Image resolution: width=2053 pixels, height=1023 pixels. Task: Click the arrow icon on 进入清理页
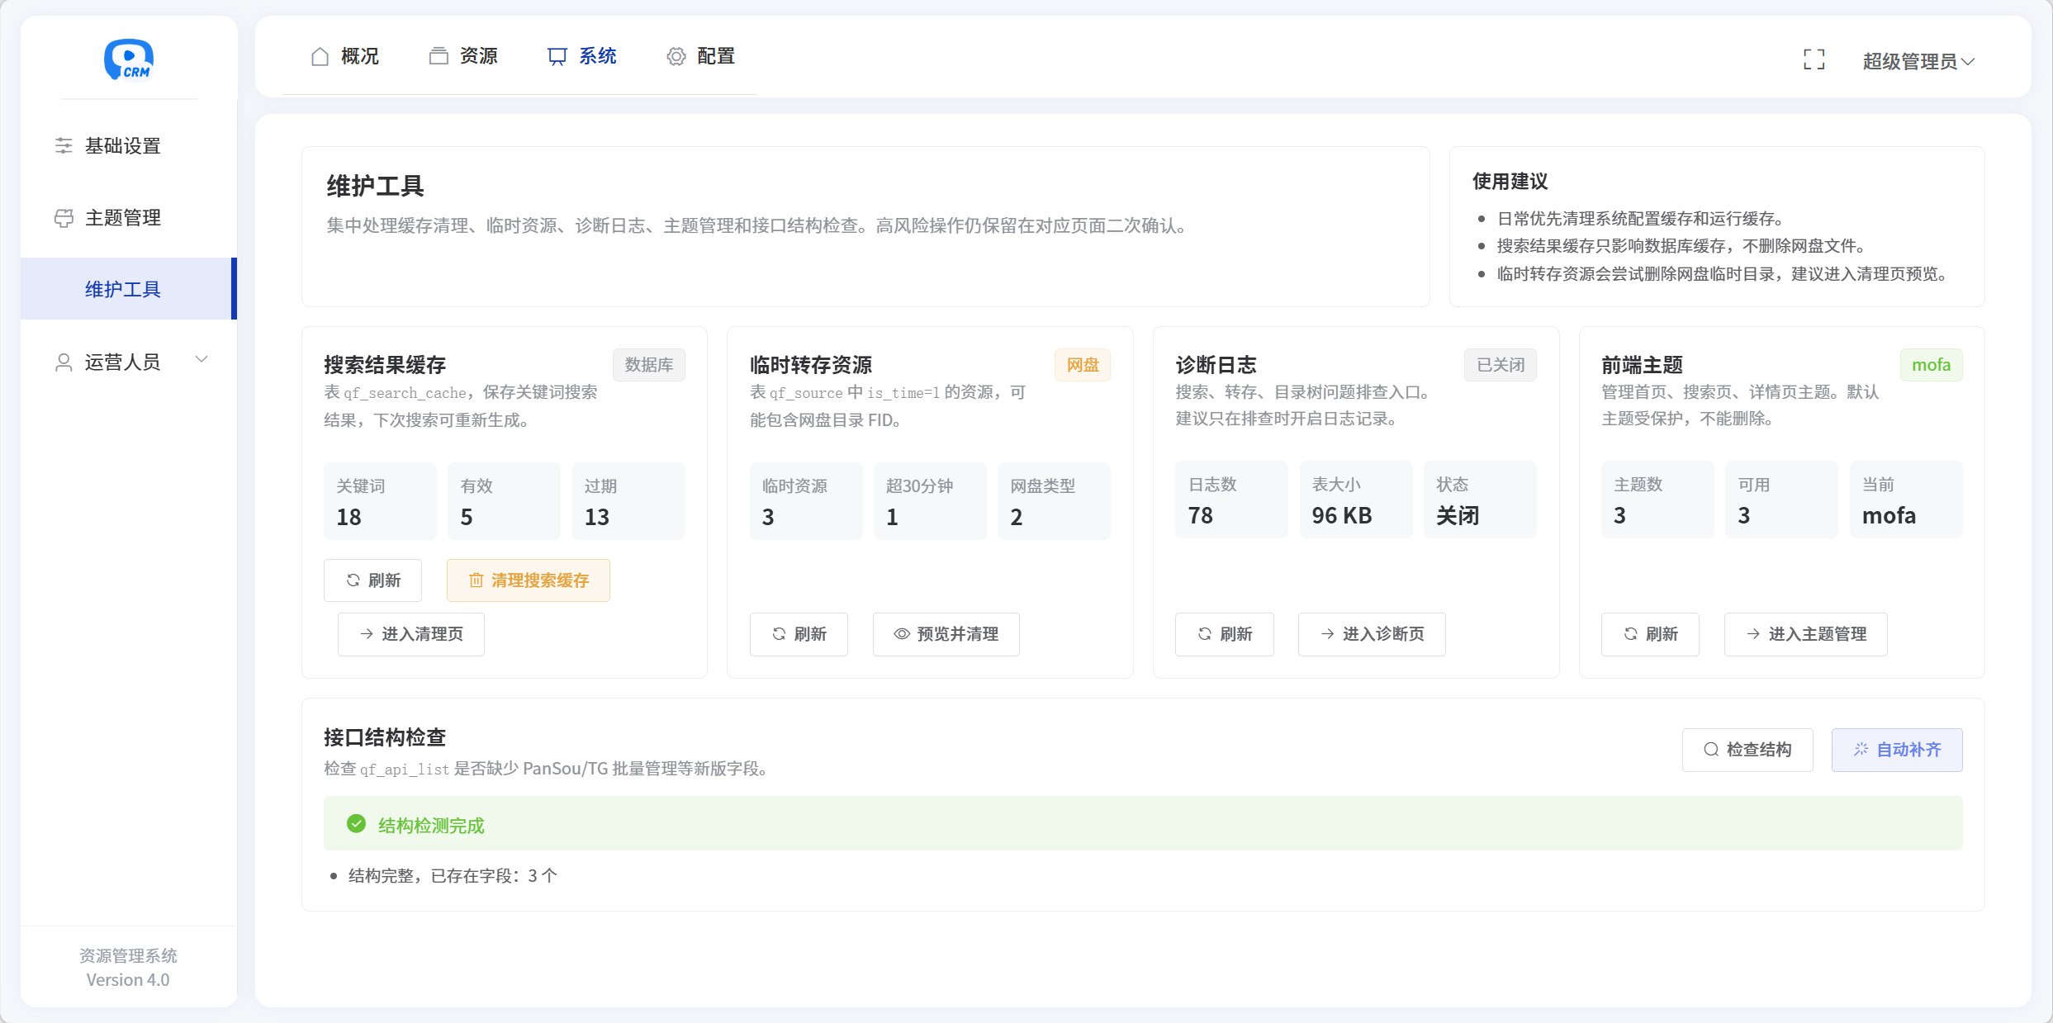click(x=367, y=634)
